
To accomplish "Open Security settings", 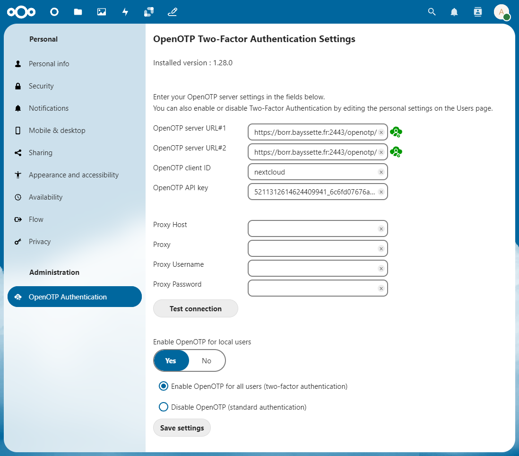I will pyautogui.click(x=75, y=86).
